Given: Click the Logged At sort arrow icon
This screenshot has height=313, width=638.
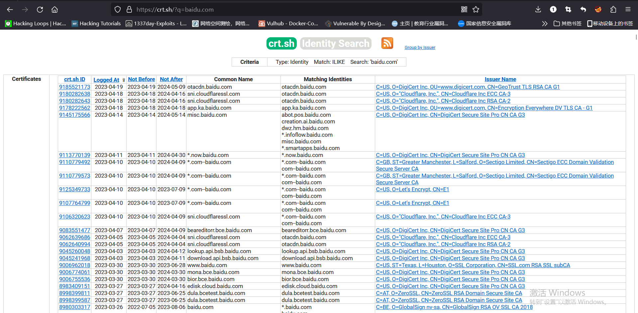Looking at the screenshot, I should tap(124, 80).
